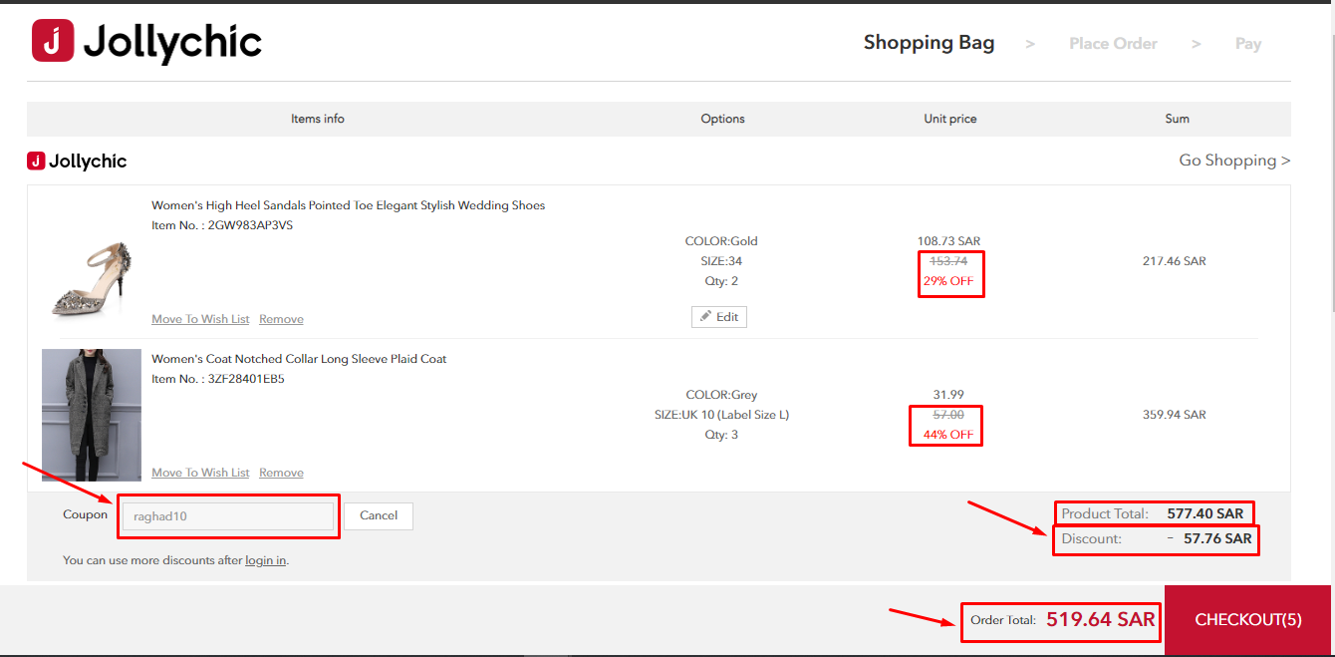Click the COLOR:Grey option text

[x=721, y=395]
